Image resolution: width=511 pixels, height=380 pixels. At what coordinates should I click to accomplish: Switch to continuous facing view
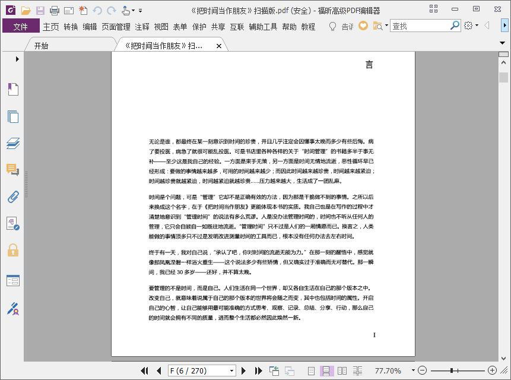(x=357, y=370)
